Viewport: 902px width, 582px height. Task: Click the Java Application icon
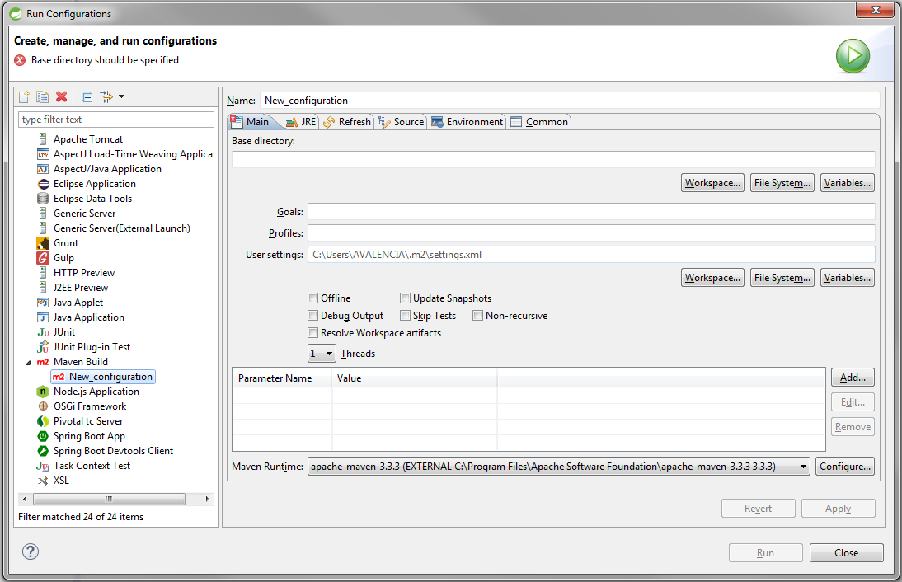click(43, 317)
